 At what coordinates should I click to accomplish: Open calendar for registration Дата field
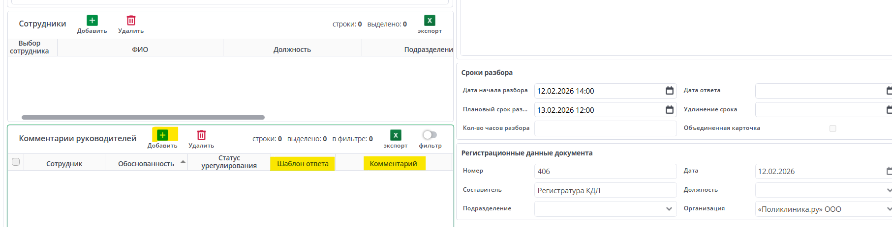889,171
